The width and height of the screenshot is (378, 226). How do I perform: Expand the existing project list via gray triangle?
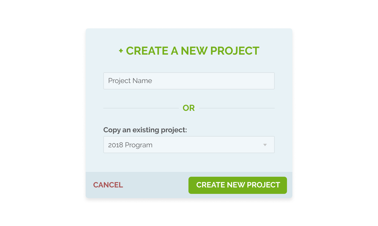(265, 145)
